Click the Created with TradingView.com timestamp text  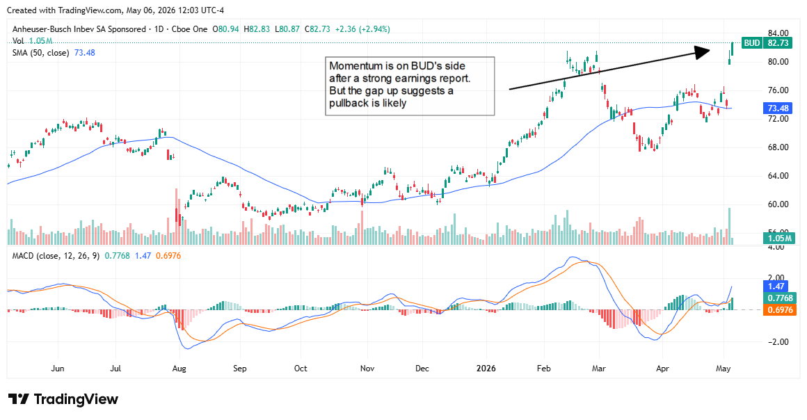tap(115, 10)
